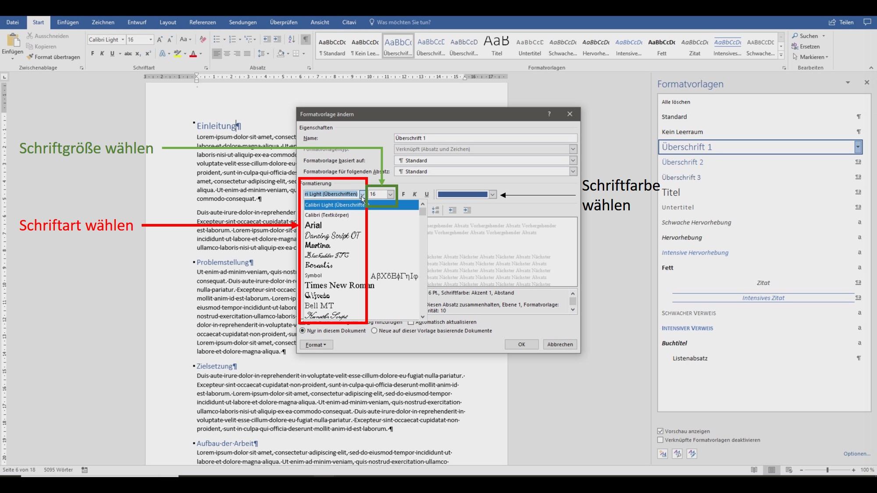This screenshot has width=877, height=493.
Task: Toggle underline U in dialog
Action: [x=427, y=194]
